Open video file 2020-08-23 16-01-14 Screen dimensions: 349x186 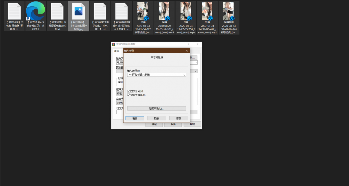[x=144, y=11]
